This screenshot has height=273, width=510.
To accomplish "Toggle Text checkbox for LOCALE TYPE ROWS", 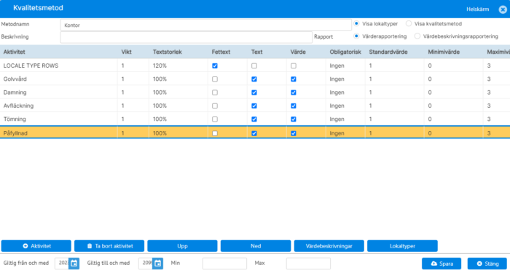I will pyautogui.click(x=254, y=66).
